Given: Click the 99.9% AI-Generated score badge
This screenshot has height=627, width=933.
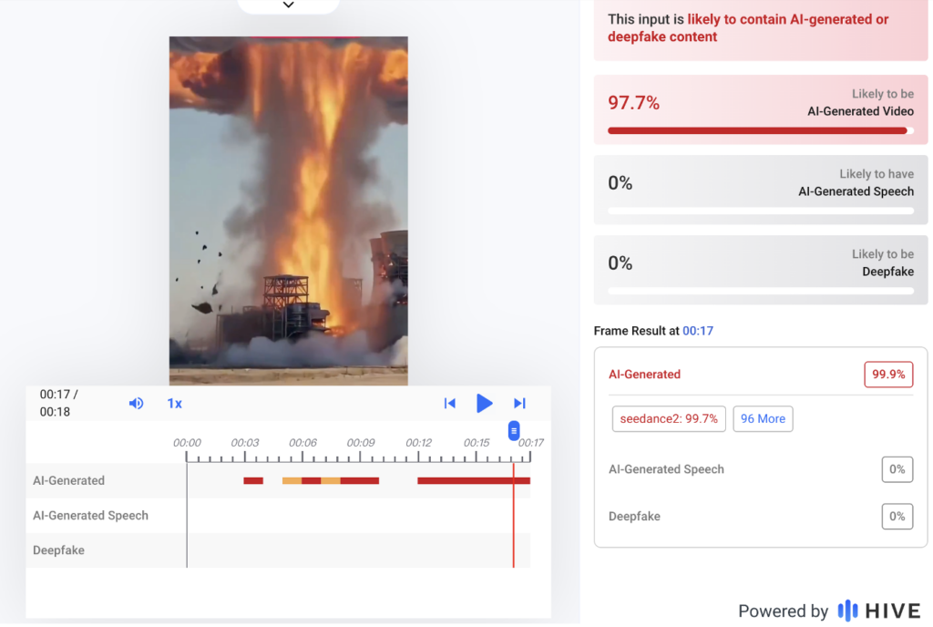Looking at the screenshot, I should [x=887, y=374].
